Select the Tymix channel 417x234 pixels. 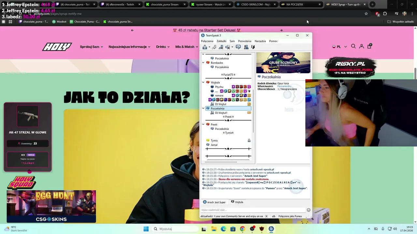[x=214, y=141]
